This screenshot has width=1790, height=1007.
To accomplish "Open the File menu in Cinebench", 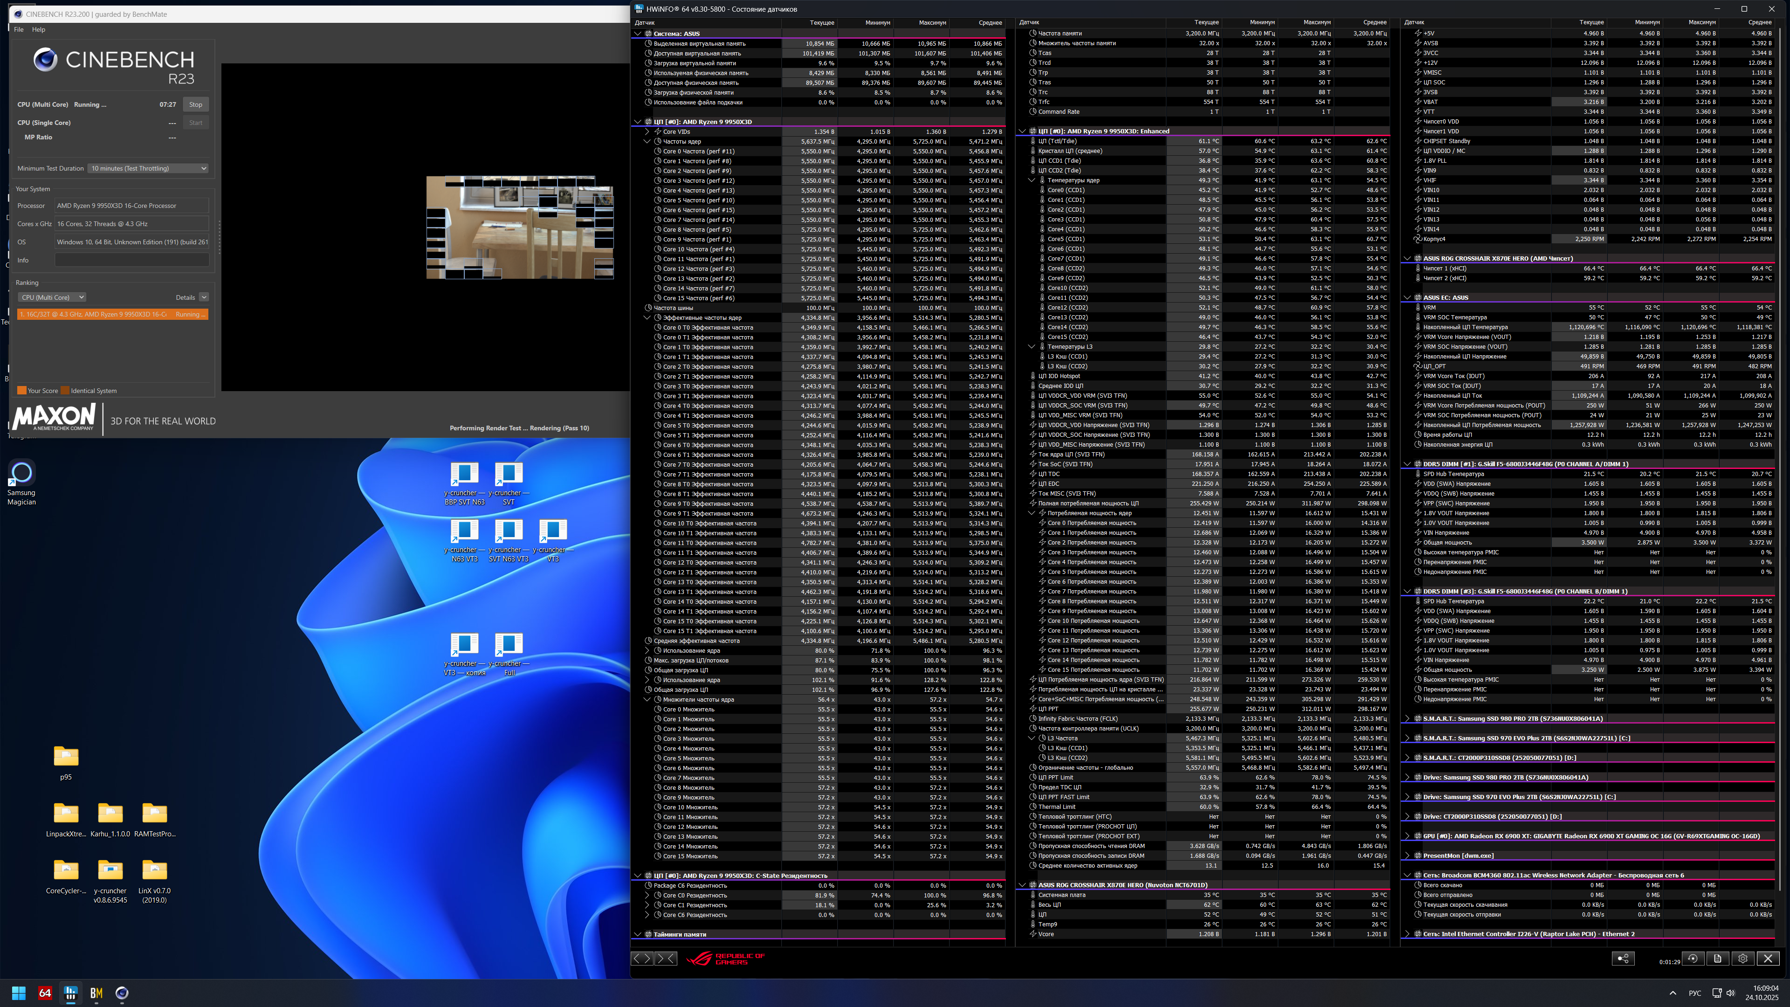I will [x=19, y=29].
